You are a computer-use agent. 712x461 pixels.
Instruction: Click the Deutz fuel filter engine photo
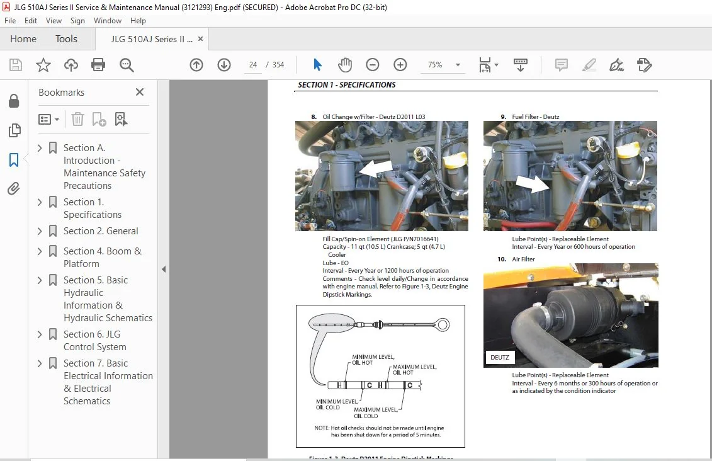coord(570,176)
